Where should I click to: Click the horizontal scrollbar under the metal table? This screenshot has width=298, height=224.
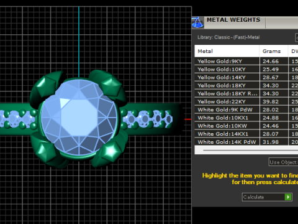(246, 150)
